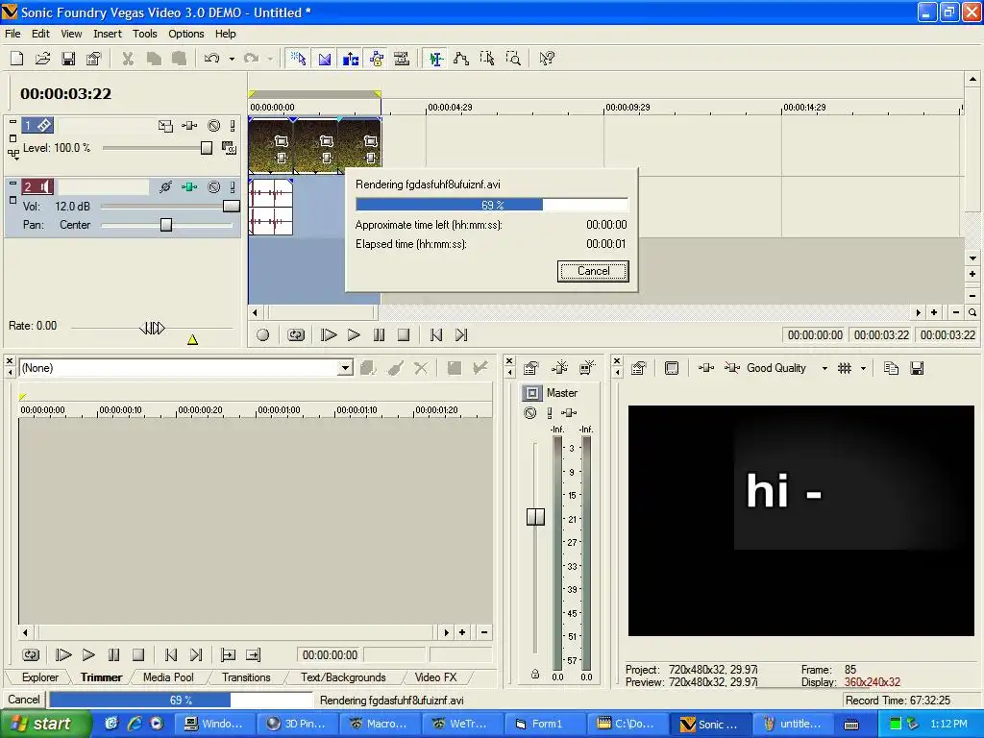Mute video track 1
The width and height of the screenshot is (984, 738).
[x=214, y=126]
